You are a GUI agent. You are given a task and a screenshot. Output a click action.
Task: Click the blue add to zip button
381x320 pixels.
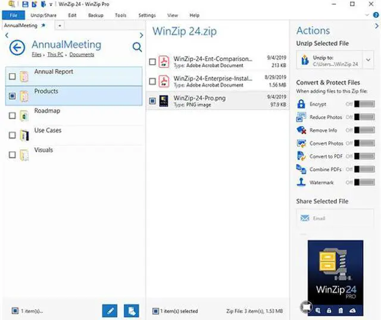(x=132, y=310)
